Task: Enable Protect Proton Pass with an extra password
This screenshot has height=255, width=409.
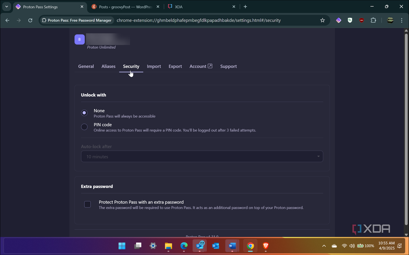Action: [x=88, y=204]
